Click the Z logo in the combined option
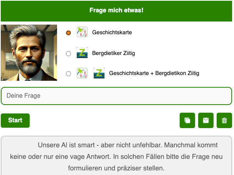This screenshot has height=175, width=234. pyautogui.click(x=99, y=73)
